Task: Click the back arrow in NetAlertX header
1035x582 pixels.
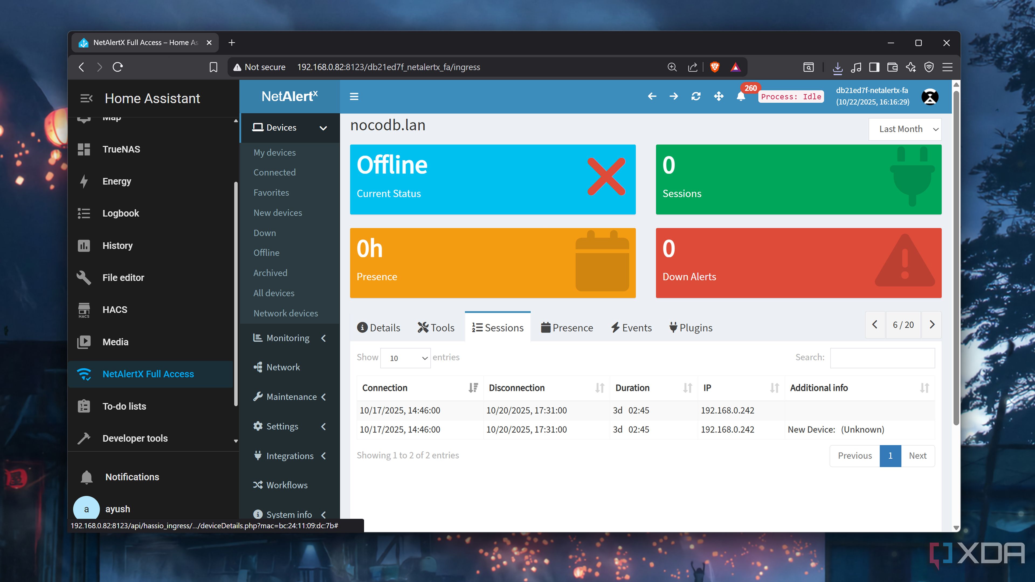Action: [652, 96]
